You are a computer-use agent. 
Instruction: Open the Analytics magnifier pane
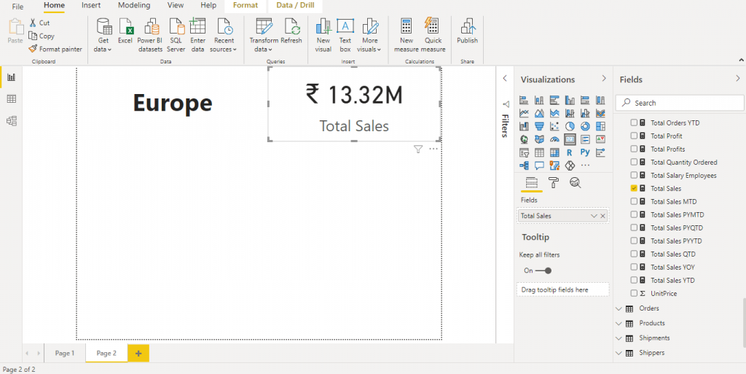(x=576, y=183)
